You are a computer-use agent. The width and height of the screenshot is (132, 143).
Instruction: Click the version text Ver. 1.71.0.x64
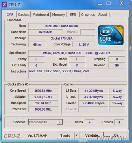38,135
